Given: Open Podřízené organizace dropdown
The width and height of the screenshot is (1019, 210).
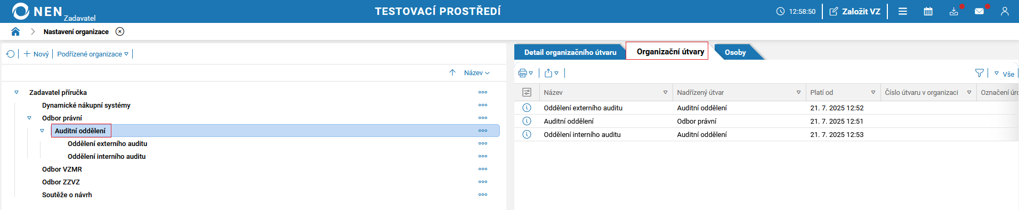Looking at the screenshot, I should click(x=93, y=54).
